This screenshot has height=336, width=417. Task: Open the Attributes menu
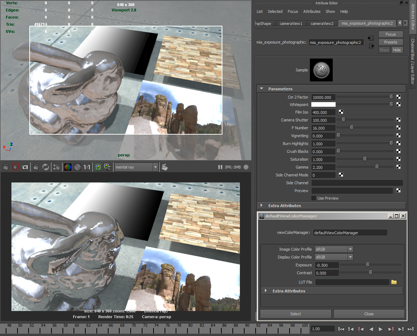pyautogui.click(x=312, y=11)
